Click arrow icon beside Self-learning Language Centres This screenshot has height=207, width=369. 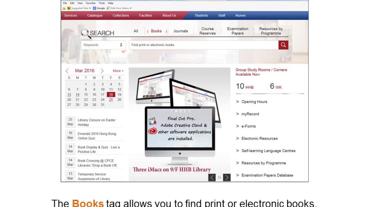click(238, 151)
